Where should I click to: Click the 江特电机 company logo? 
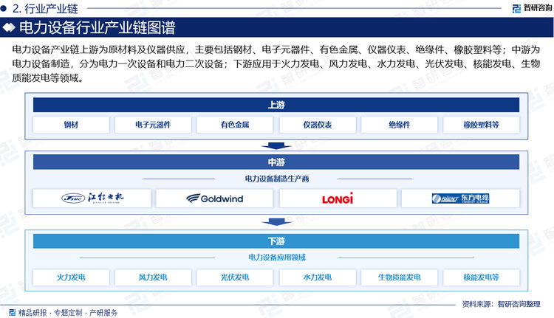point(92,198)
